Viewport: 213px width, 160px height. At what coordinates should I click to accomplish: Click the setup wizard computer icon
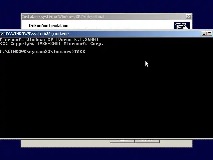[182, 25]
